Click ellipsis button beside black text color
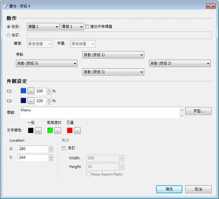 point(38,130)
